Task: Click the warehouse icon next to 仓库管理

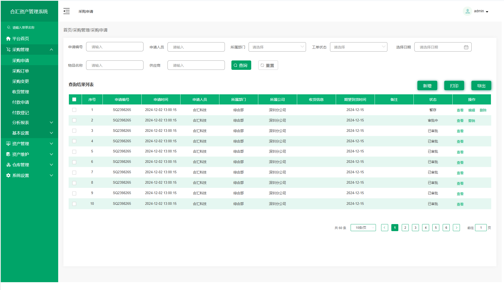Action: [x=8, y=165]
